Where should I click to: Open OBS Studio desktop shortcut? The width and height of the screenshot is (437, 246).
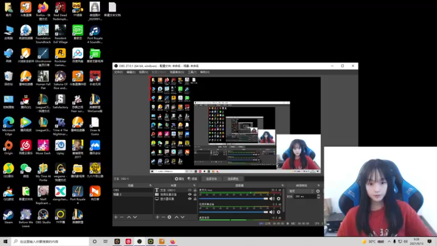(43, 216)
